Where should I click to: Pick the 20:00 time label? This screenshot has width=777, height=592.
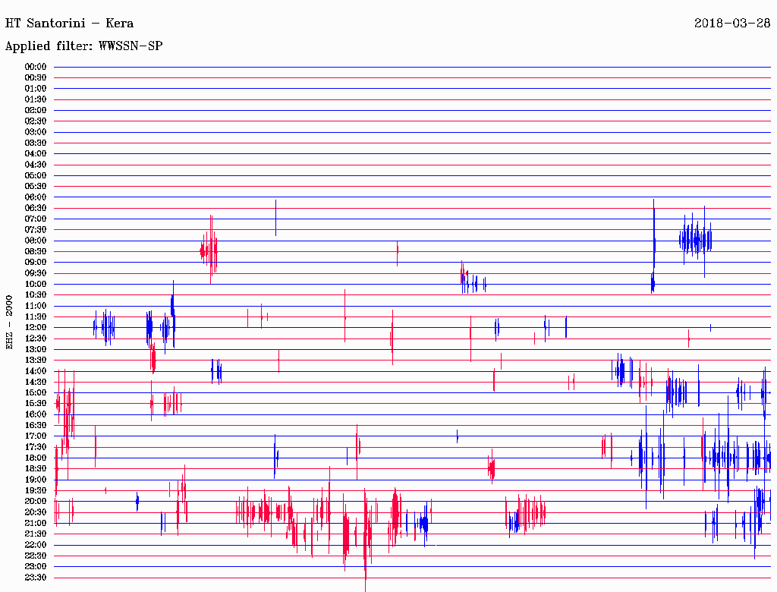[36, 501]
